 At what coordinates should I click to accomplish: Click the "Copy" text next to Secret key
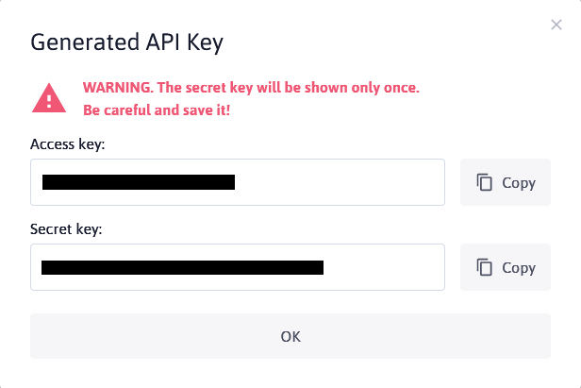tap(519, 268)
